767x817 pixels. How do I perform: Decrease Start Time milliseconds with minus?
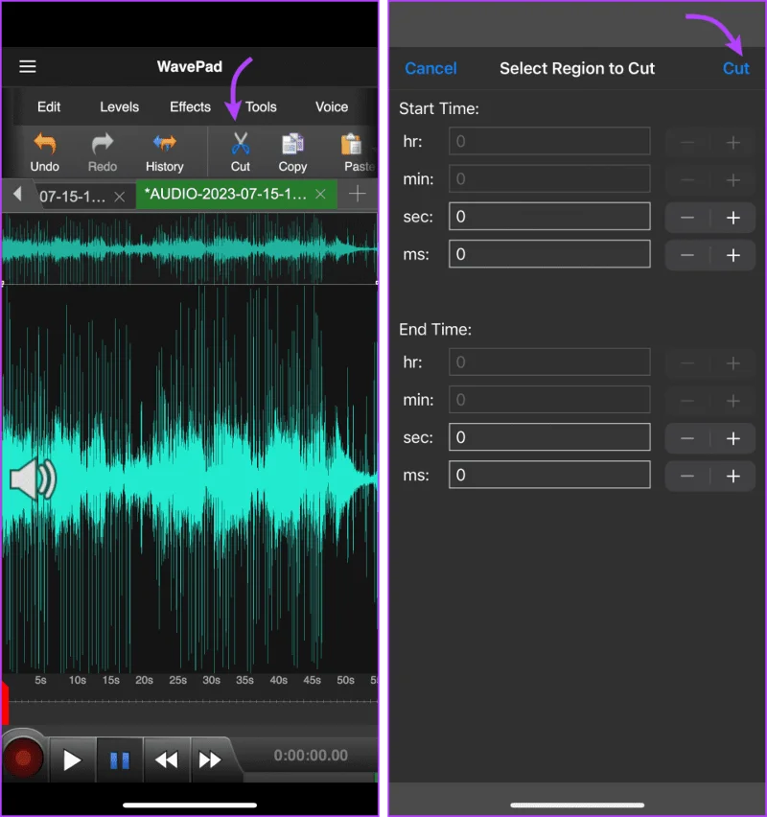tap(687, 255)
